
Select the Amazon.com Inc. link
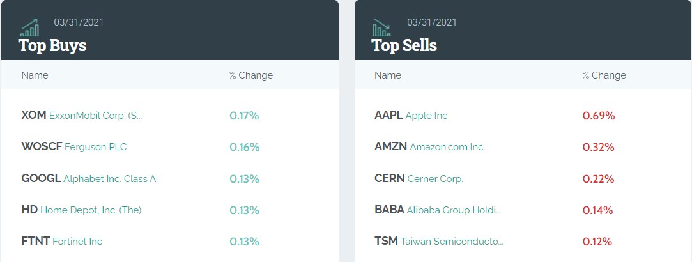pos(447,147)
